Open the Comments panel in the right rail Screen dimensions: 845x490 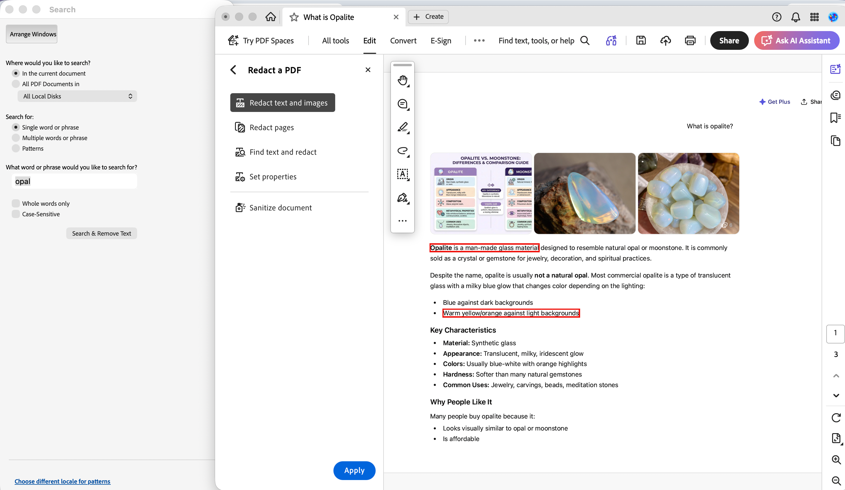coord(835,96)
